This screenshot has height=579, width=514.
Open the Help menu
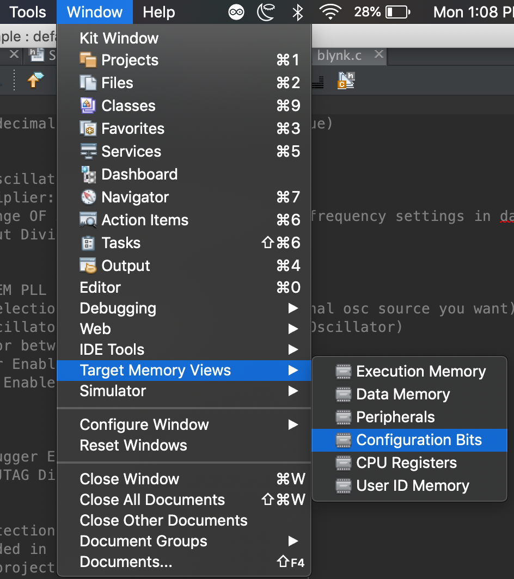click(x=159, y=12)
